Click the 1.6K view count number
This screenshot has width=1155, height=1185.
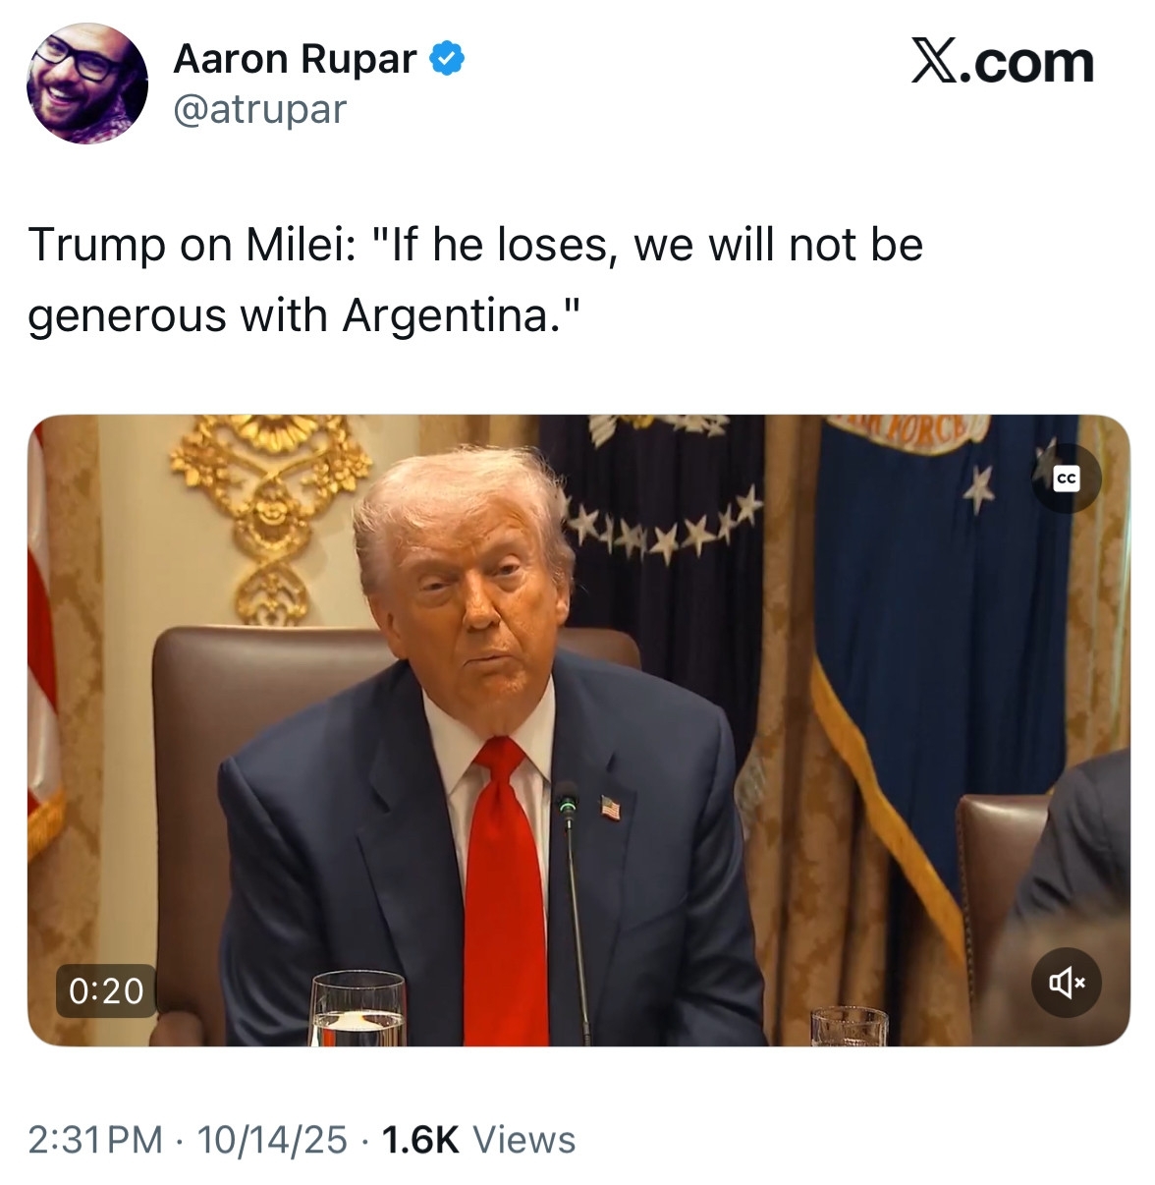[419, 1139]
